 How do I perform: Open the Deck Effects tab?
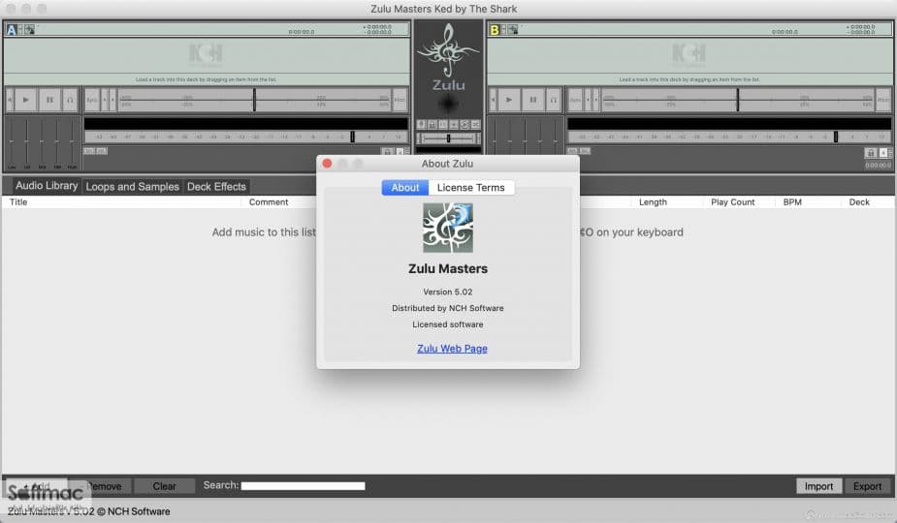coord(216,186)
